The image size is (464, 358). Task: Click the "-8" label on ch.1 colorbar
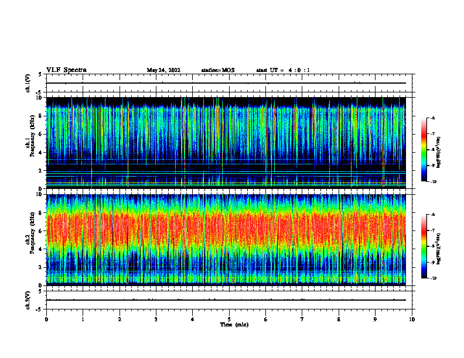click(432, 150)
